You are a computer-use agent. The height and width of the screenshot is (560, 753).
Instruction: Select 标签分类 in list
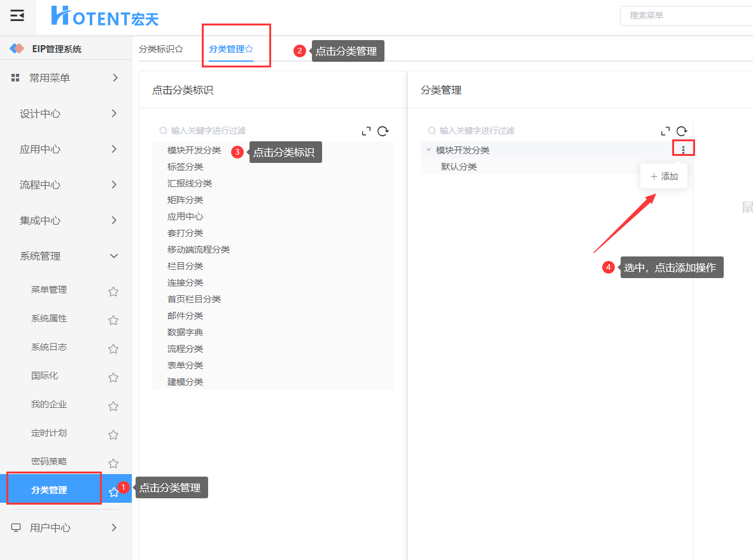[x=185, y=167]
